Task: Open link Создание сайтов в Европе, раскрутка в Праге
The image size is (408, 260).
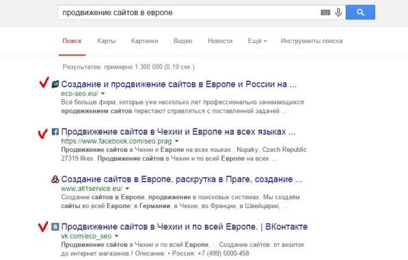Action: tap(182, 179)
